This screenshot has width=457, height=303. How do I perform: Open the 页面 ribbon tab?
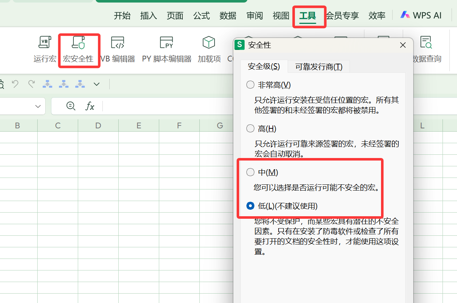[x=175, y=16]
